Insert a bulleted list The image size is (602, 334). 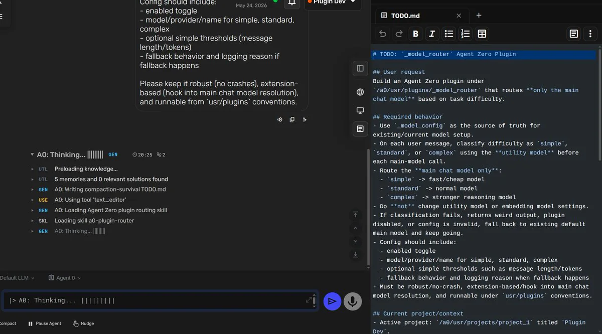coord(448,34)
